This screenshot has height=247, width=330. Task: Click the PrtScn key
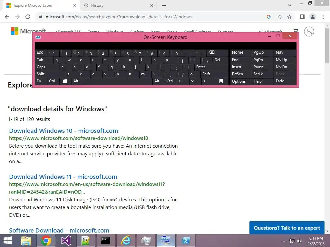tap(241, 74)
